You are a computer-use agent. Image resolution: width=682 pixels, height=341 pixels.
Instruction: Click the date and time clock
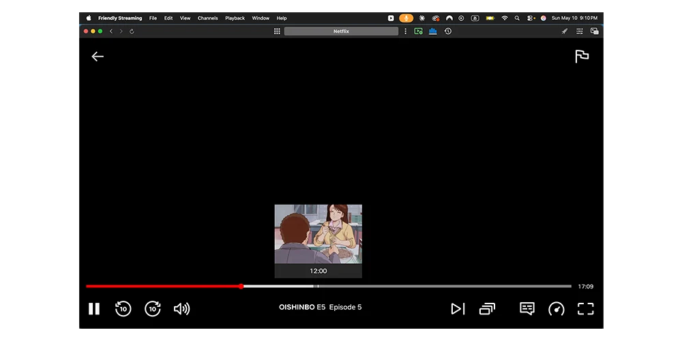click(x=574, y=18)
